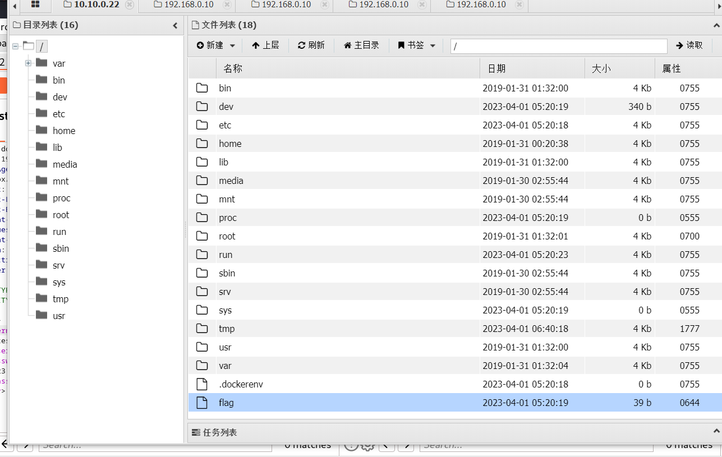
Task: Select dev in the directory tree
Action: coord(60,97)
